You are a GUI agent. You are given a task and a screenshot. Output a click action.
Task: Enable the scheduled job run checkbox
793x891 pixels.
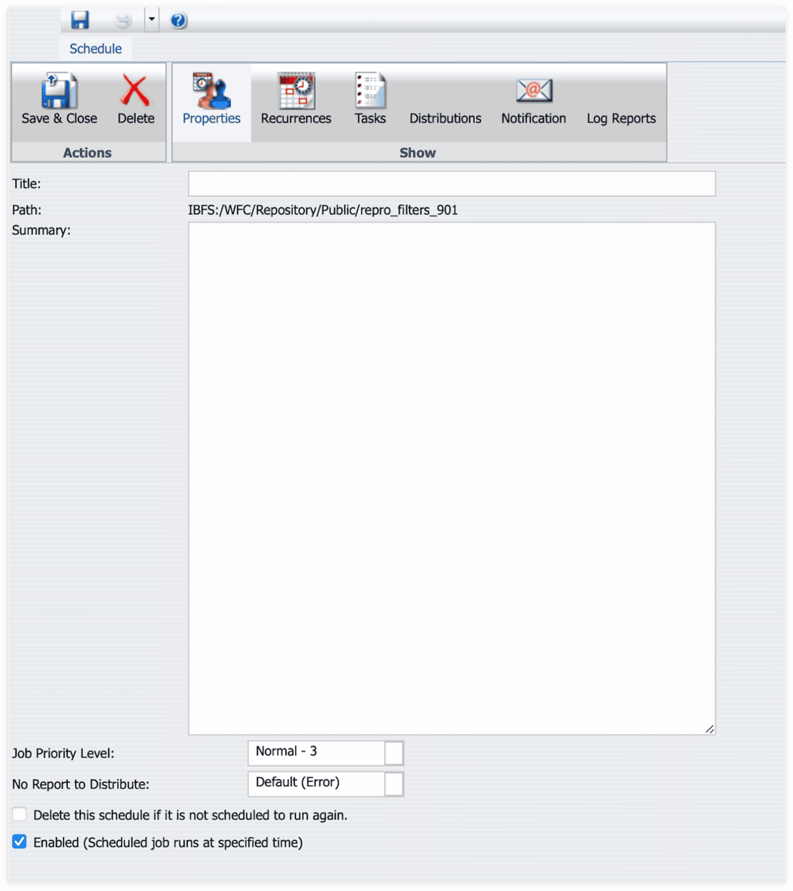tap(20, 842)
